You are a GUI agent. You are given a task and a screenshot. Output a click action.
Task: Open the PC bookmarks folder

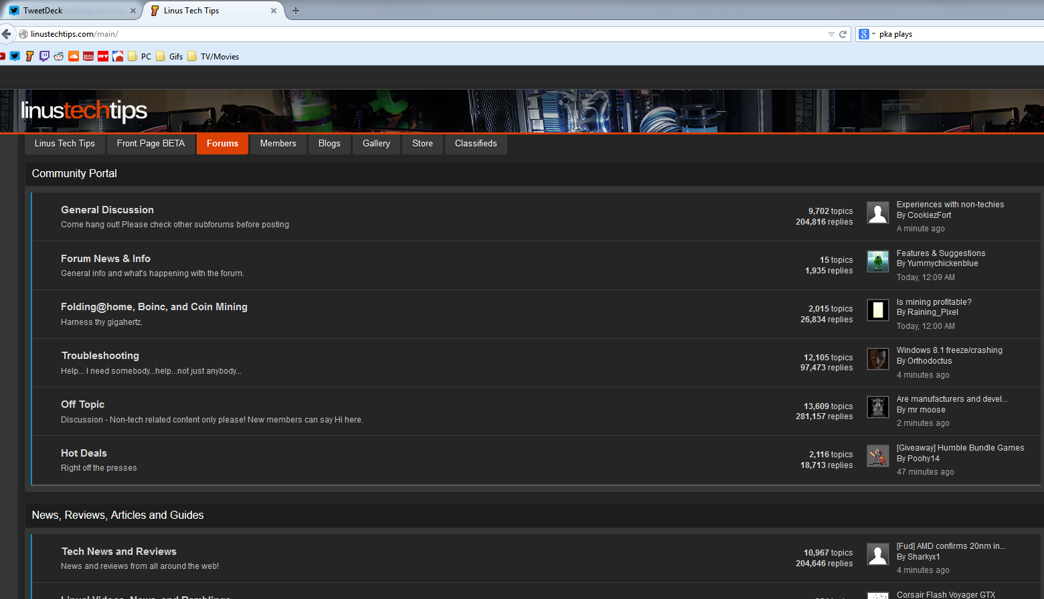tap(139, 56)
